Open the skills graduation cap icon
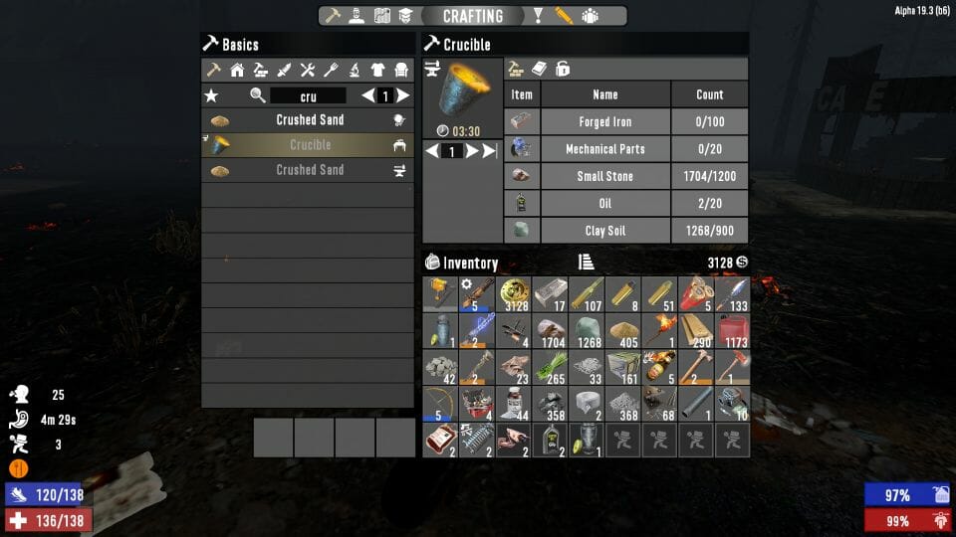This screenshot has height=537, width=956. pyautogui.click(x=405, y=16)
